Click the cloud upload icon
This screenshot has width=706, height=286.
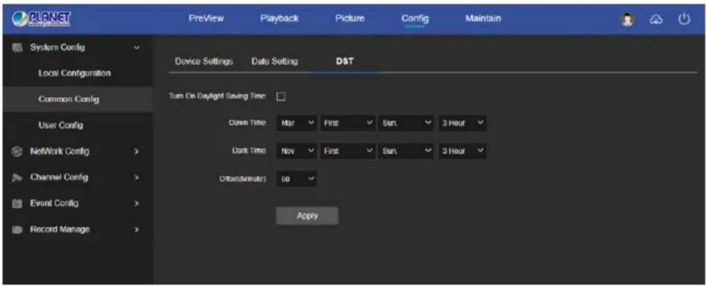(656, 19)
